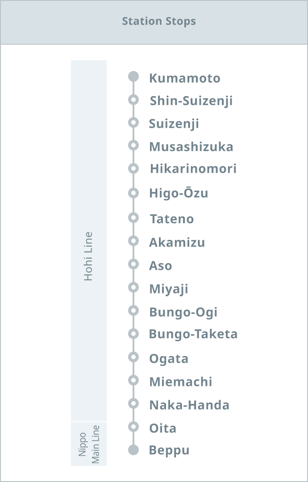Click the Aso station stop circle
Viewport: 308px width, 482px height.
(x=133, y=264)
